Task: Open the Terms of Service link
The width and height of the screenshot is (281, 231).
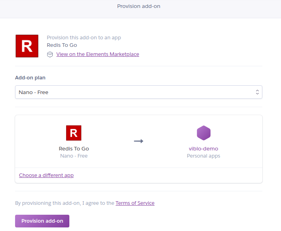Action: pyautogui.click(x=135, y=203)
